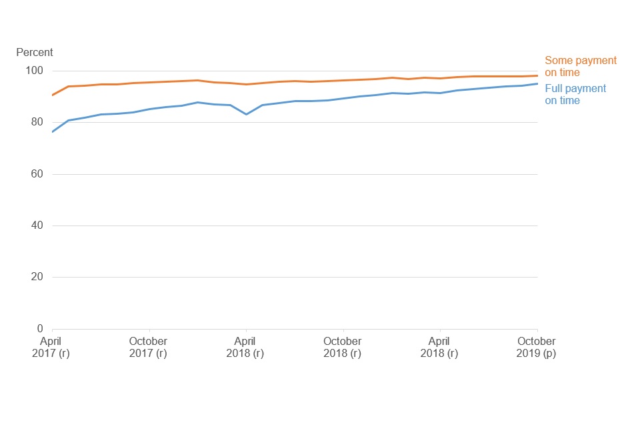Click the x-axis tick above October 2018
Image resolution: width=640 pixels, height=427 pixels.
(x=343, y=330)
